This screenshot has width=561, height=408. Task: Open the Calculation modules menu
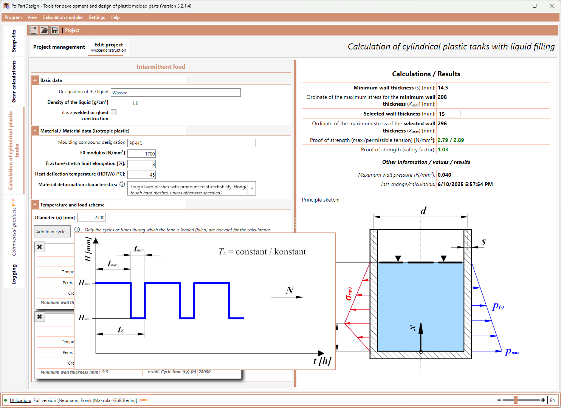pos(63,17)
